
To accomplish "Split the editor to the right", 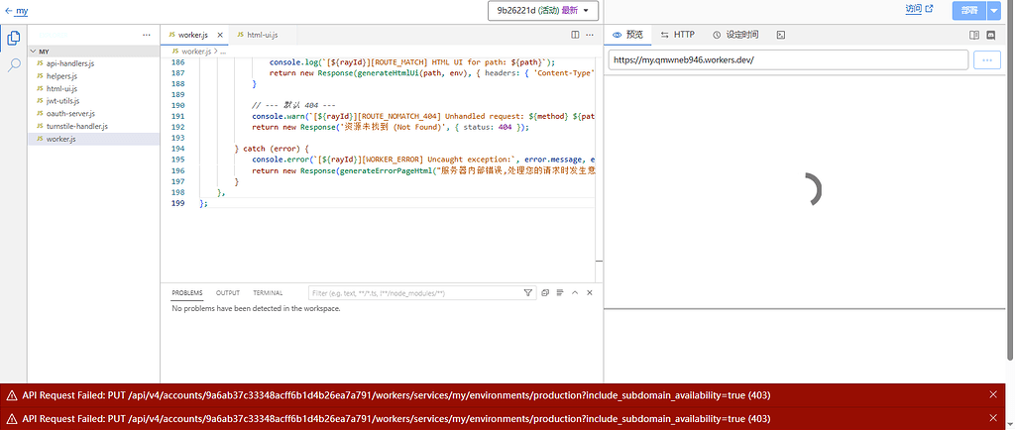I will tap(575, 35).
